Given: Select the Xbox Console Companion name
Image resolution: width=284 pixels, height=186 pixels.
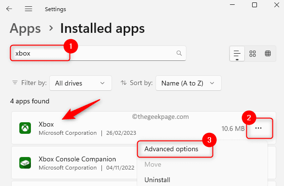Looking at the screenshot, I should click(77, 159).
